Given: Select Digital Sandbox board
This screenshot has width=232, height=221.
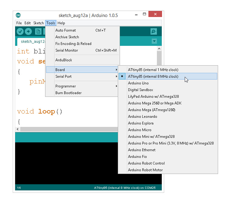Looking at the screenshot, I should tap(168, 90).
